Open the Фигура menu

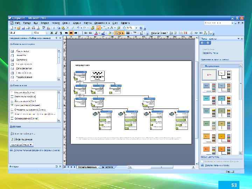point(88,23)
